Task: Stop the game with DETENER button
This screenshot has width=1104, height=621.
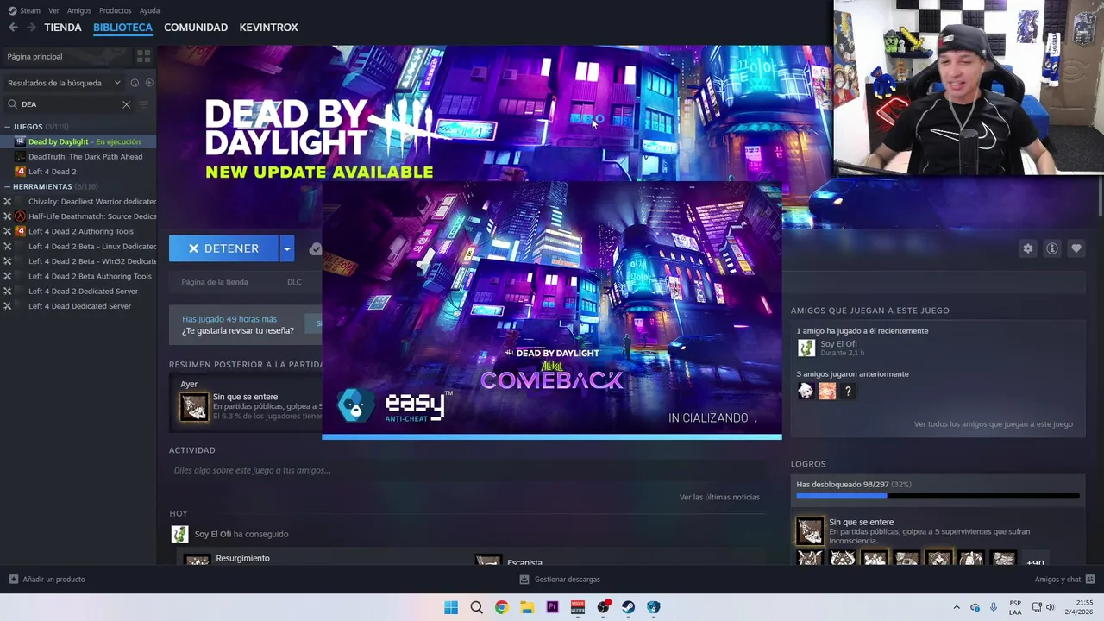Action: (x=223, y=248)
